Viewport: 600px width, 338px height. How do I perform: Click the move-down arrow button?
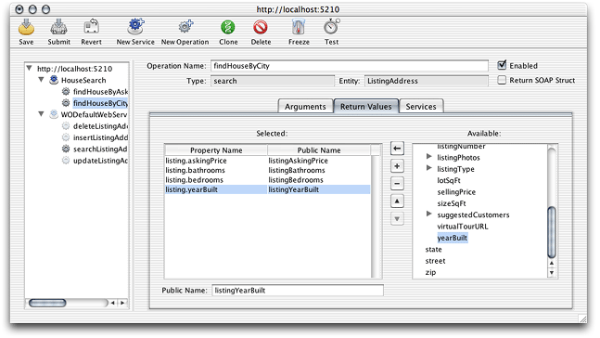tap(397, 219)
